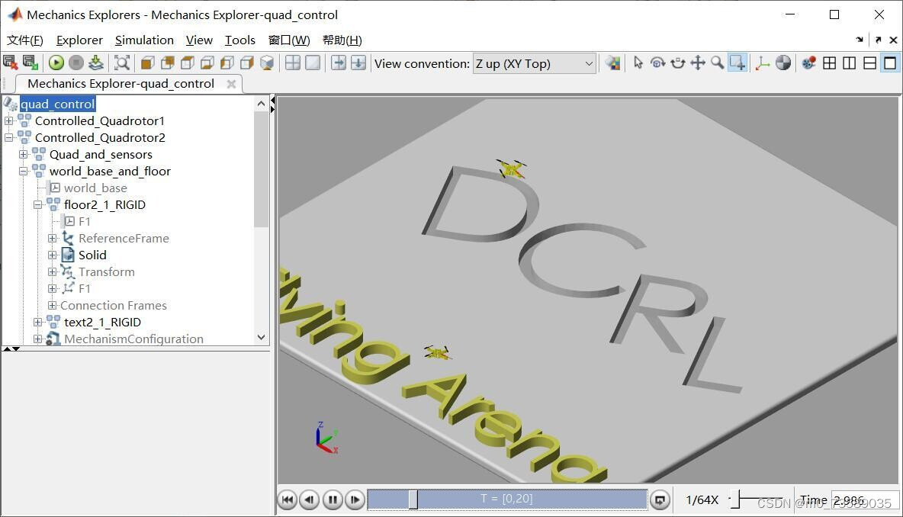Click the Run simulation play icon
Screen dimensions: 903x517
[x=56, y=63]
